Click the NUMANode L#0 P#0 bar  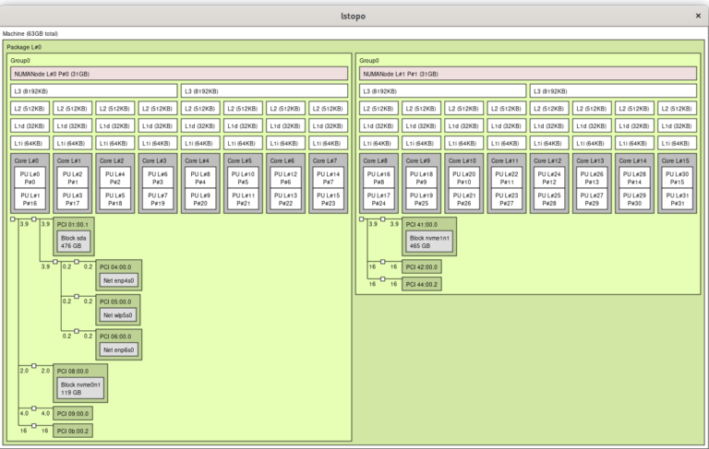coord(178,73)
